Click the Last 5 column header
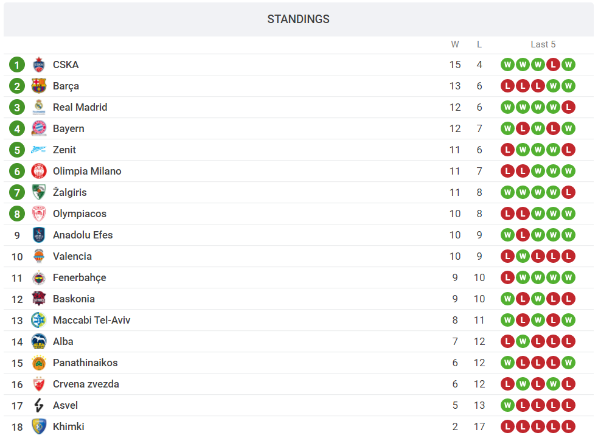Viewport: 598px width, 438px height. point(543,44)
